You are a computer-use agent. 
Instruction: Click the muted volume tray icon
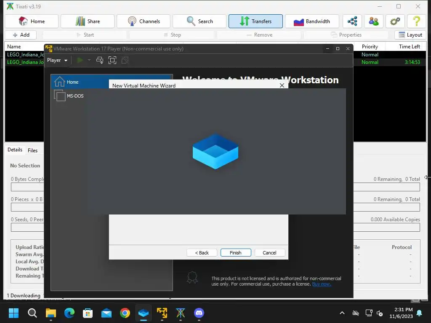tap(380, 313)
